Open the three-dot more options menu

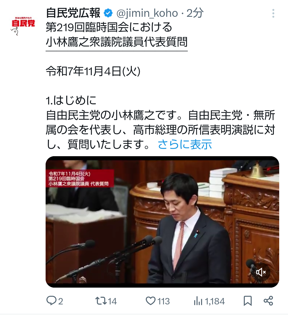pyautogui.click(x=273, y=13)
